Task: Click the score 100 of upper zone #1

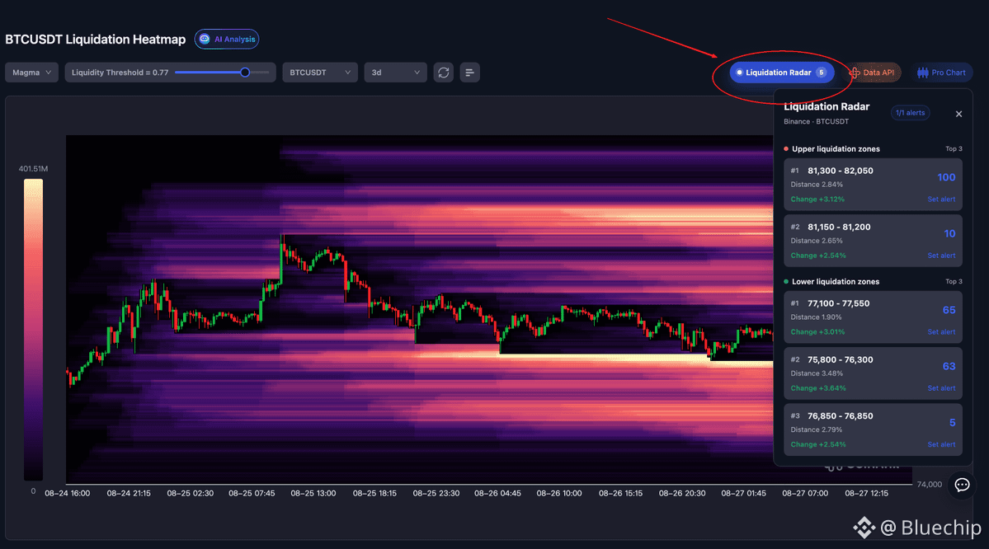Action: 946,178
